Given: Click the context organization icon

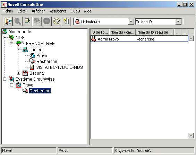Looking at the screenshot, I should coord(25,49).
